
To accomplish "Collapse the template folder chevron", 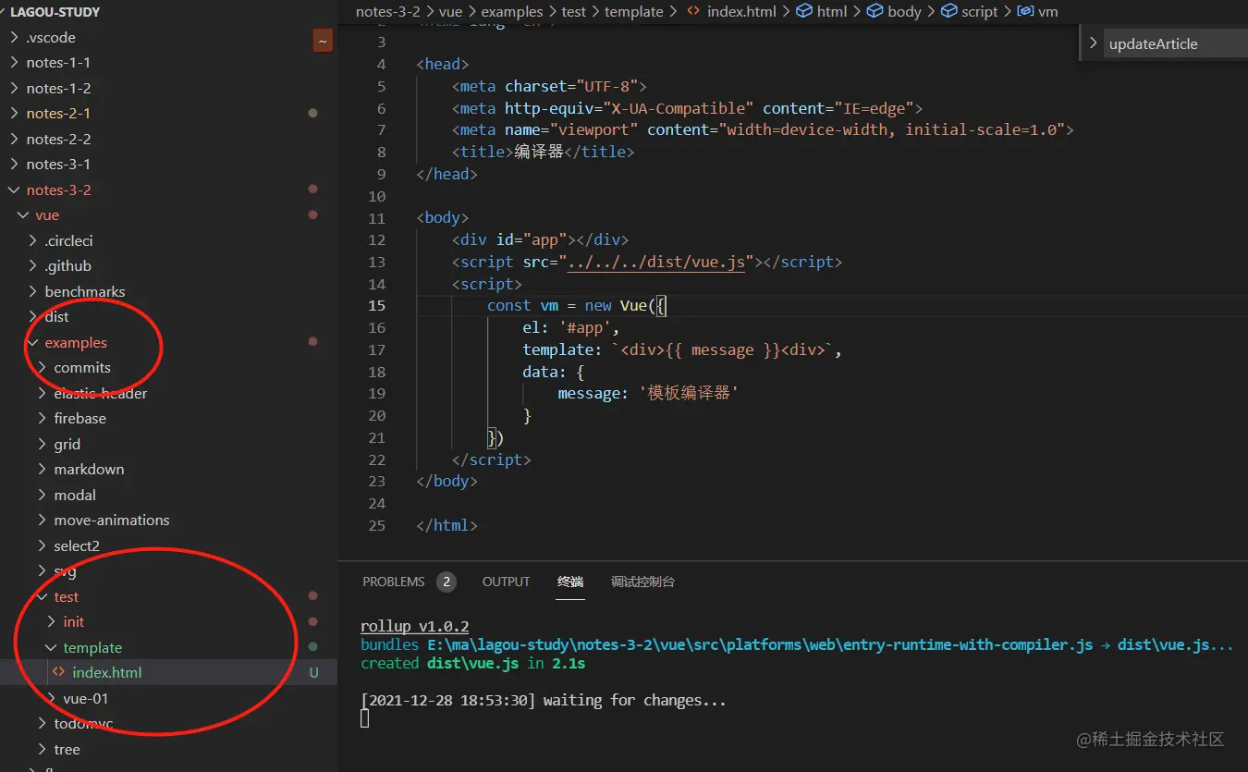I will [x=51, y=648].
